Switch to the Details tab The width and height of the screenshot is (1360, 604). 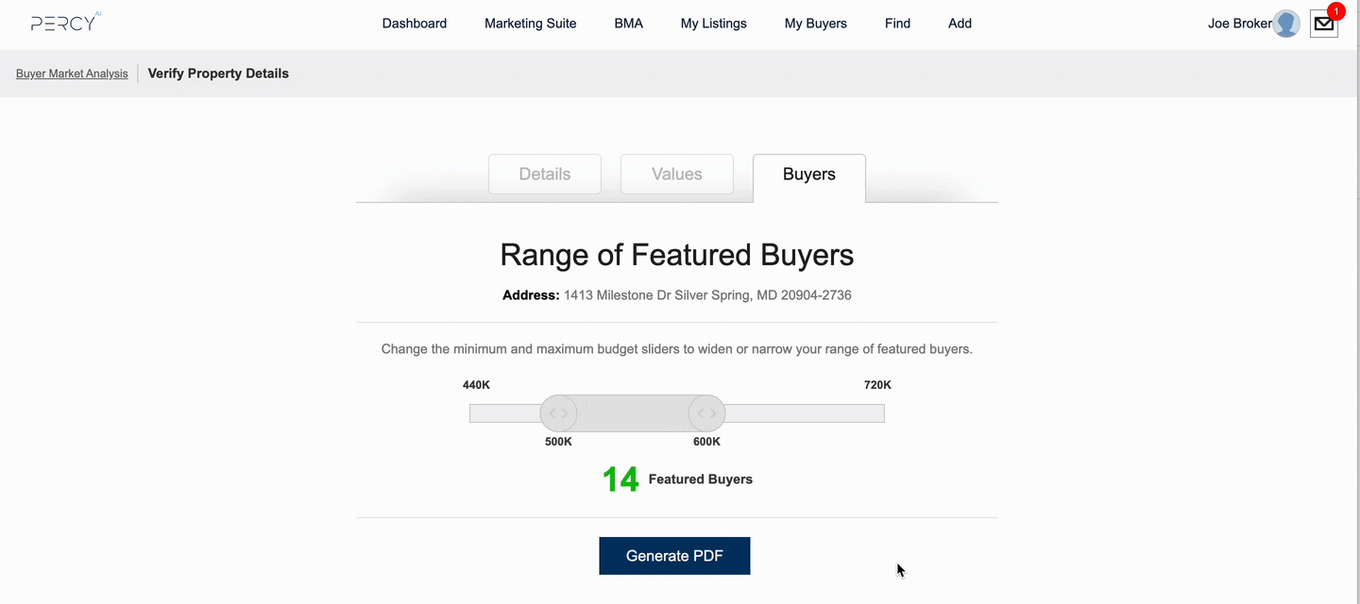545,175
